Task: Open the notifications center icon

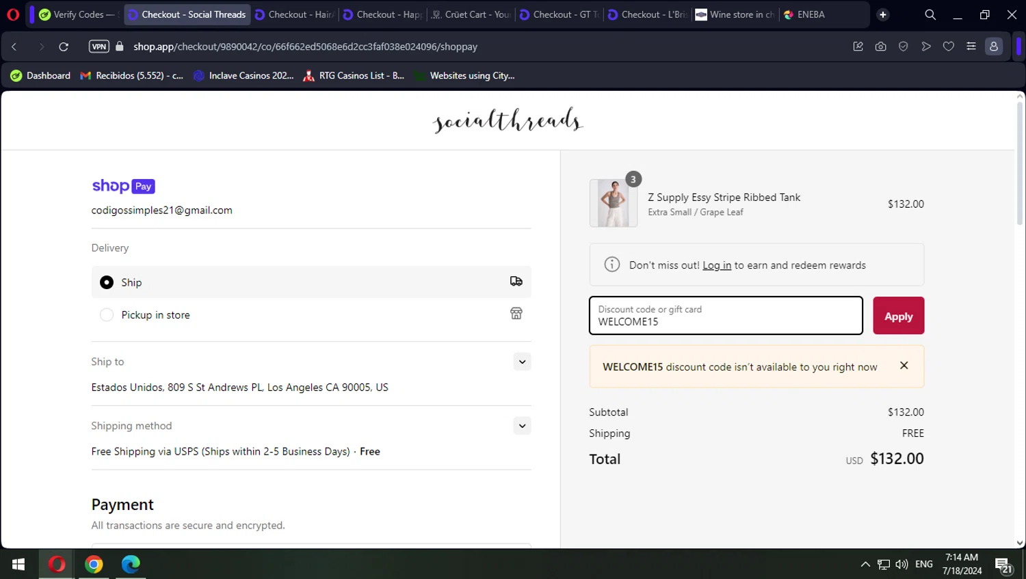Action: 1003,565
